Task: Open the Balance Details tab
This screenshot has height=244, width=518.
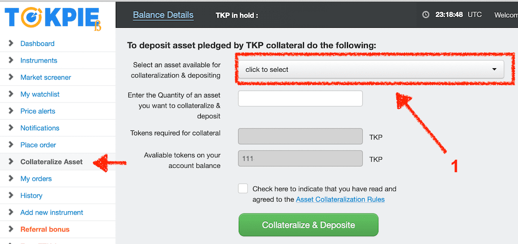Action: tap(163, 15)
